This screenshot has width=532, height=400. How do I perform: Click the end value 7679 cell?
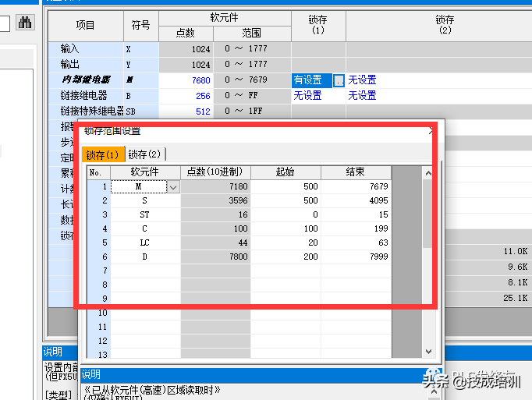(355, 187)
